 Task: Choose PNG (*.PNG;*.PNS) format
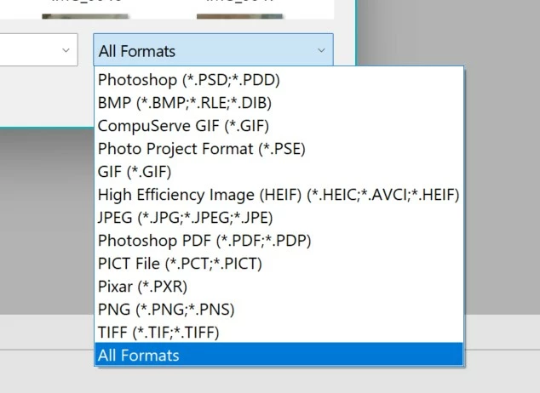tap(279, 310)
